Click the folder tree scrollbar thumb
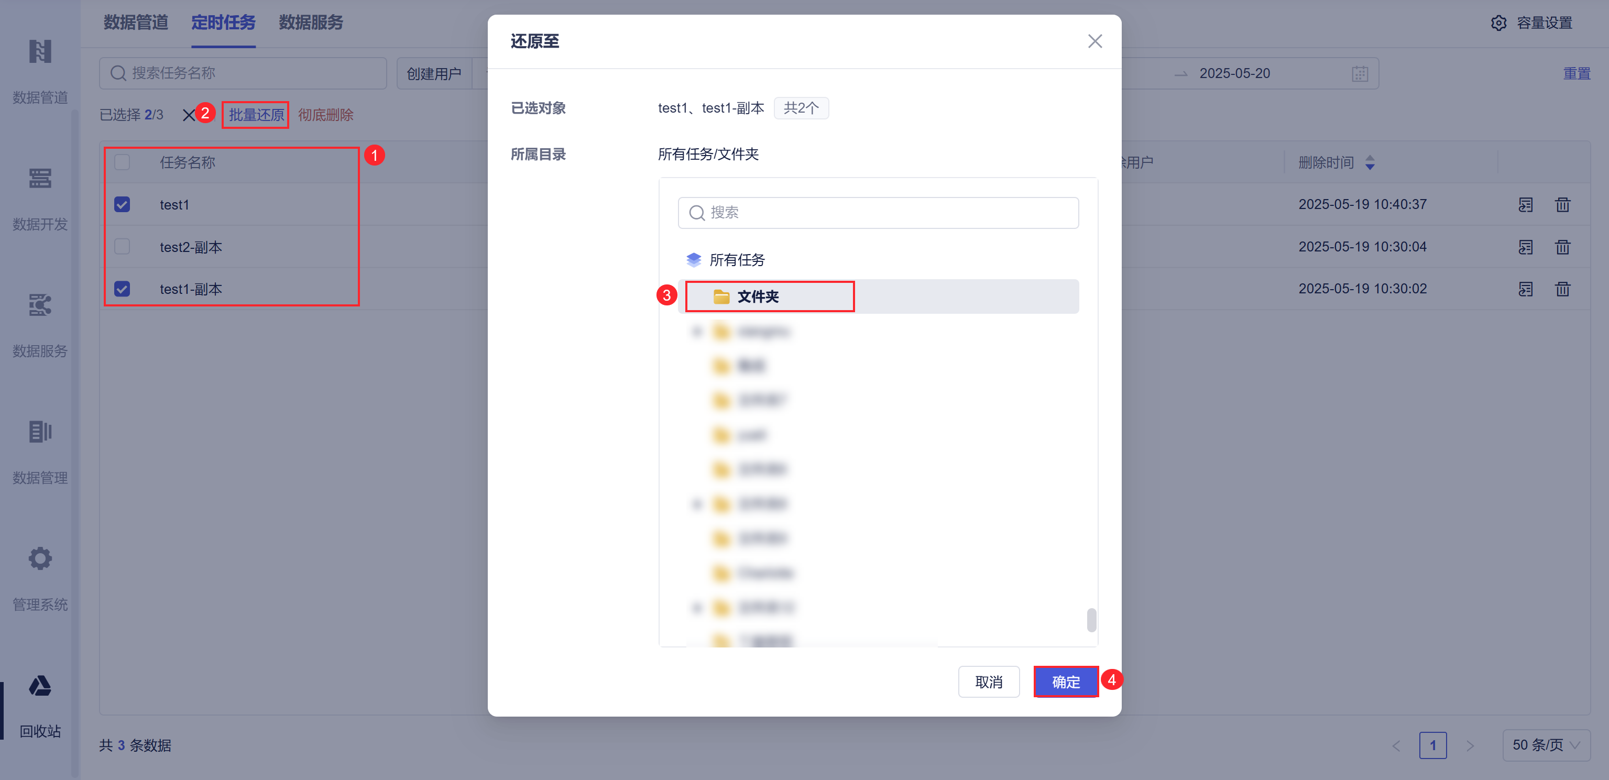Viewport: 1609px width, 780px height. (1091, 620)
